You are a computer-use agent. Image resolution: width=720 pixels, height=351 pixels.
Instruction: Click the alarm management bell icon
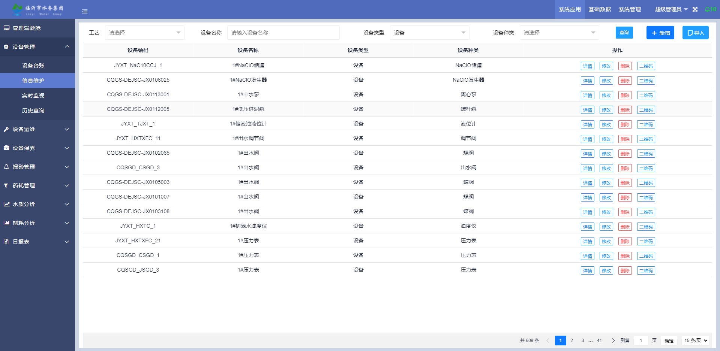click(x=6, y=167)
